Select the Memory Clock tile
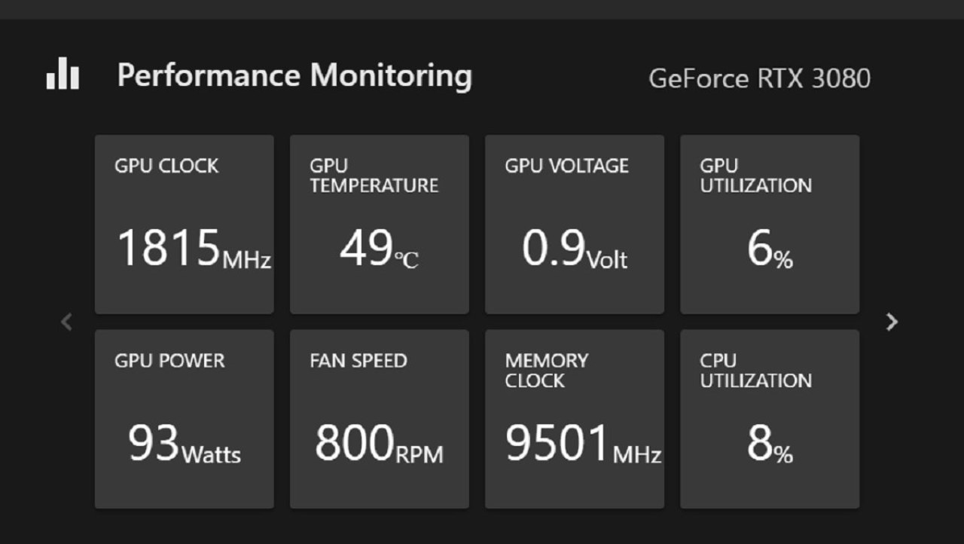 (575, 419)
